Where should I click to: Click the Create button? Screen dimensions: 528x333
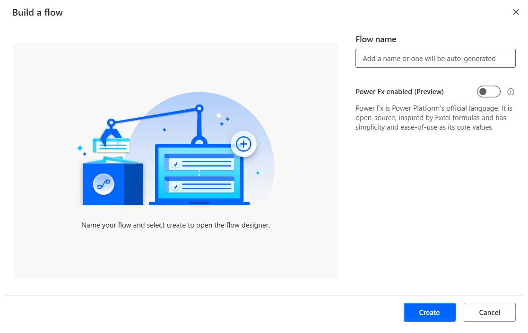coord(429,312)
